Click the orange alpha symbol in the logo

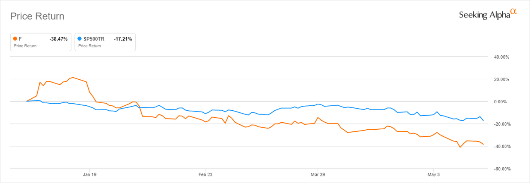point(514,12)
